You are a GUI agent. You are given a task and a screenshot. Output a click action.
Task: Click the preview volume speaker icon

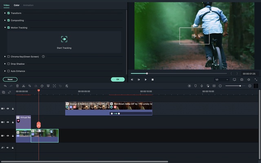[249, 80]
